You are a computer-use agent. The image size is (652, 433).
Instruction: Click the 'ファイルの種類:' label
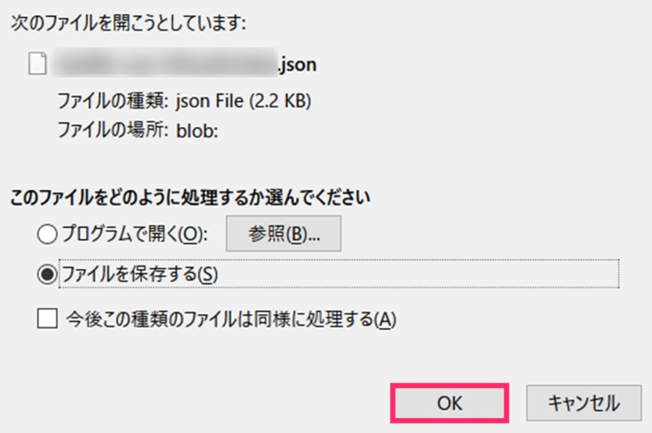pos(113,101)
